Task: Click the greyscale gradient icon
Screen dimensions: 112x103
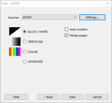Action: point(15,42)
